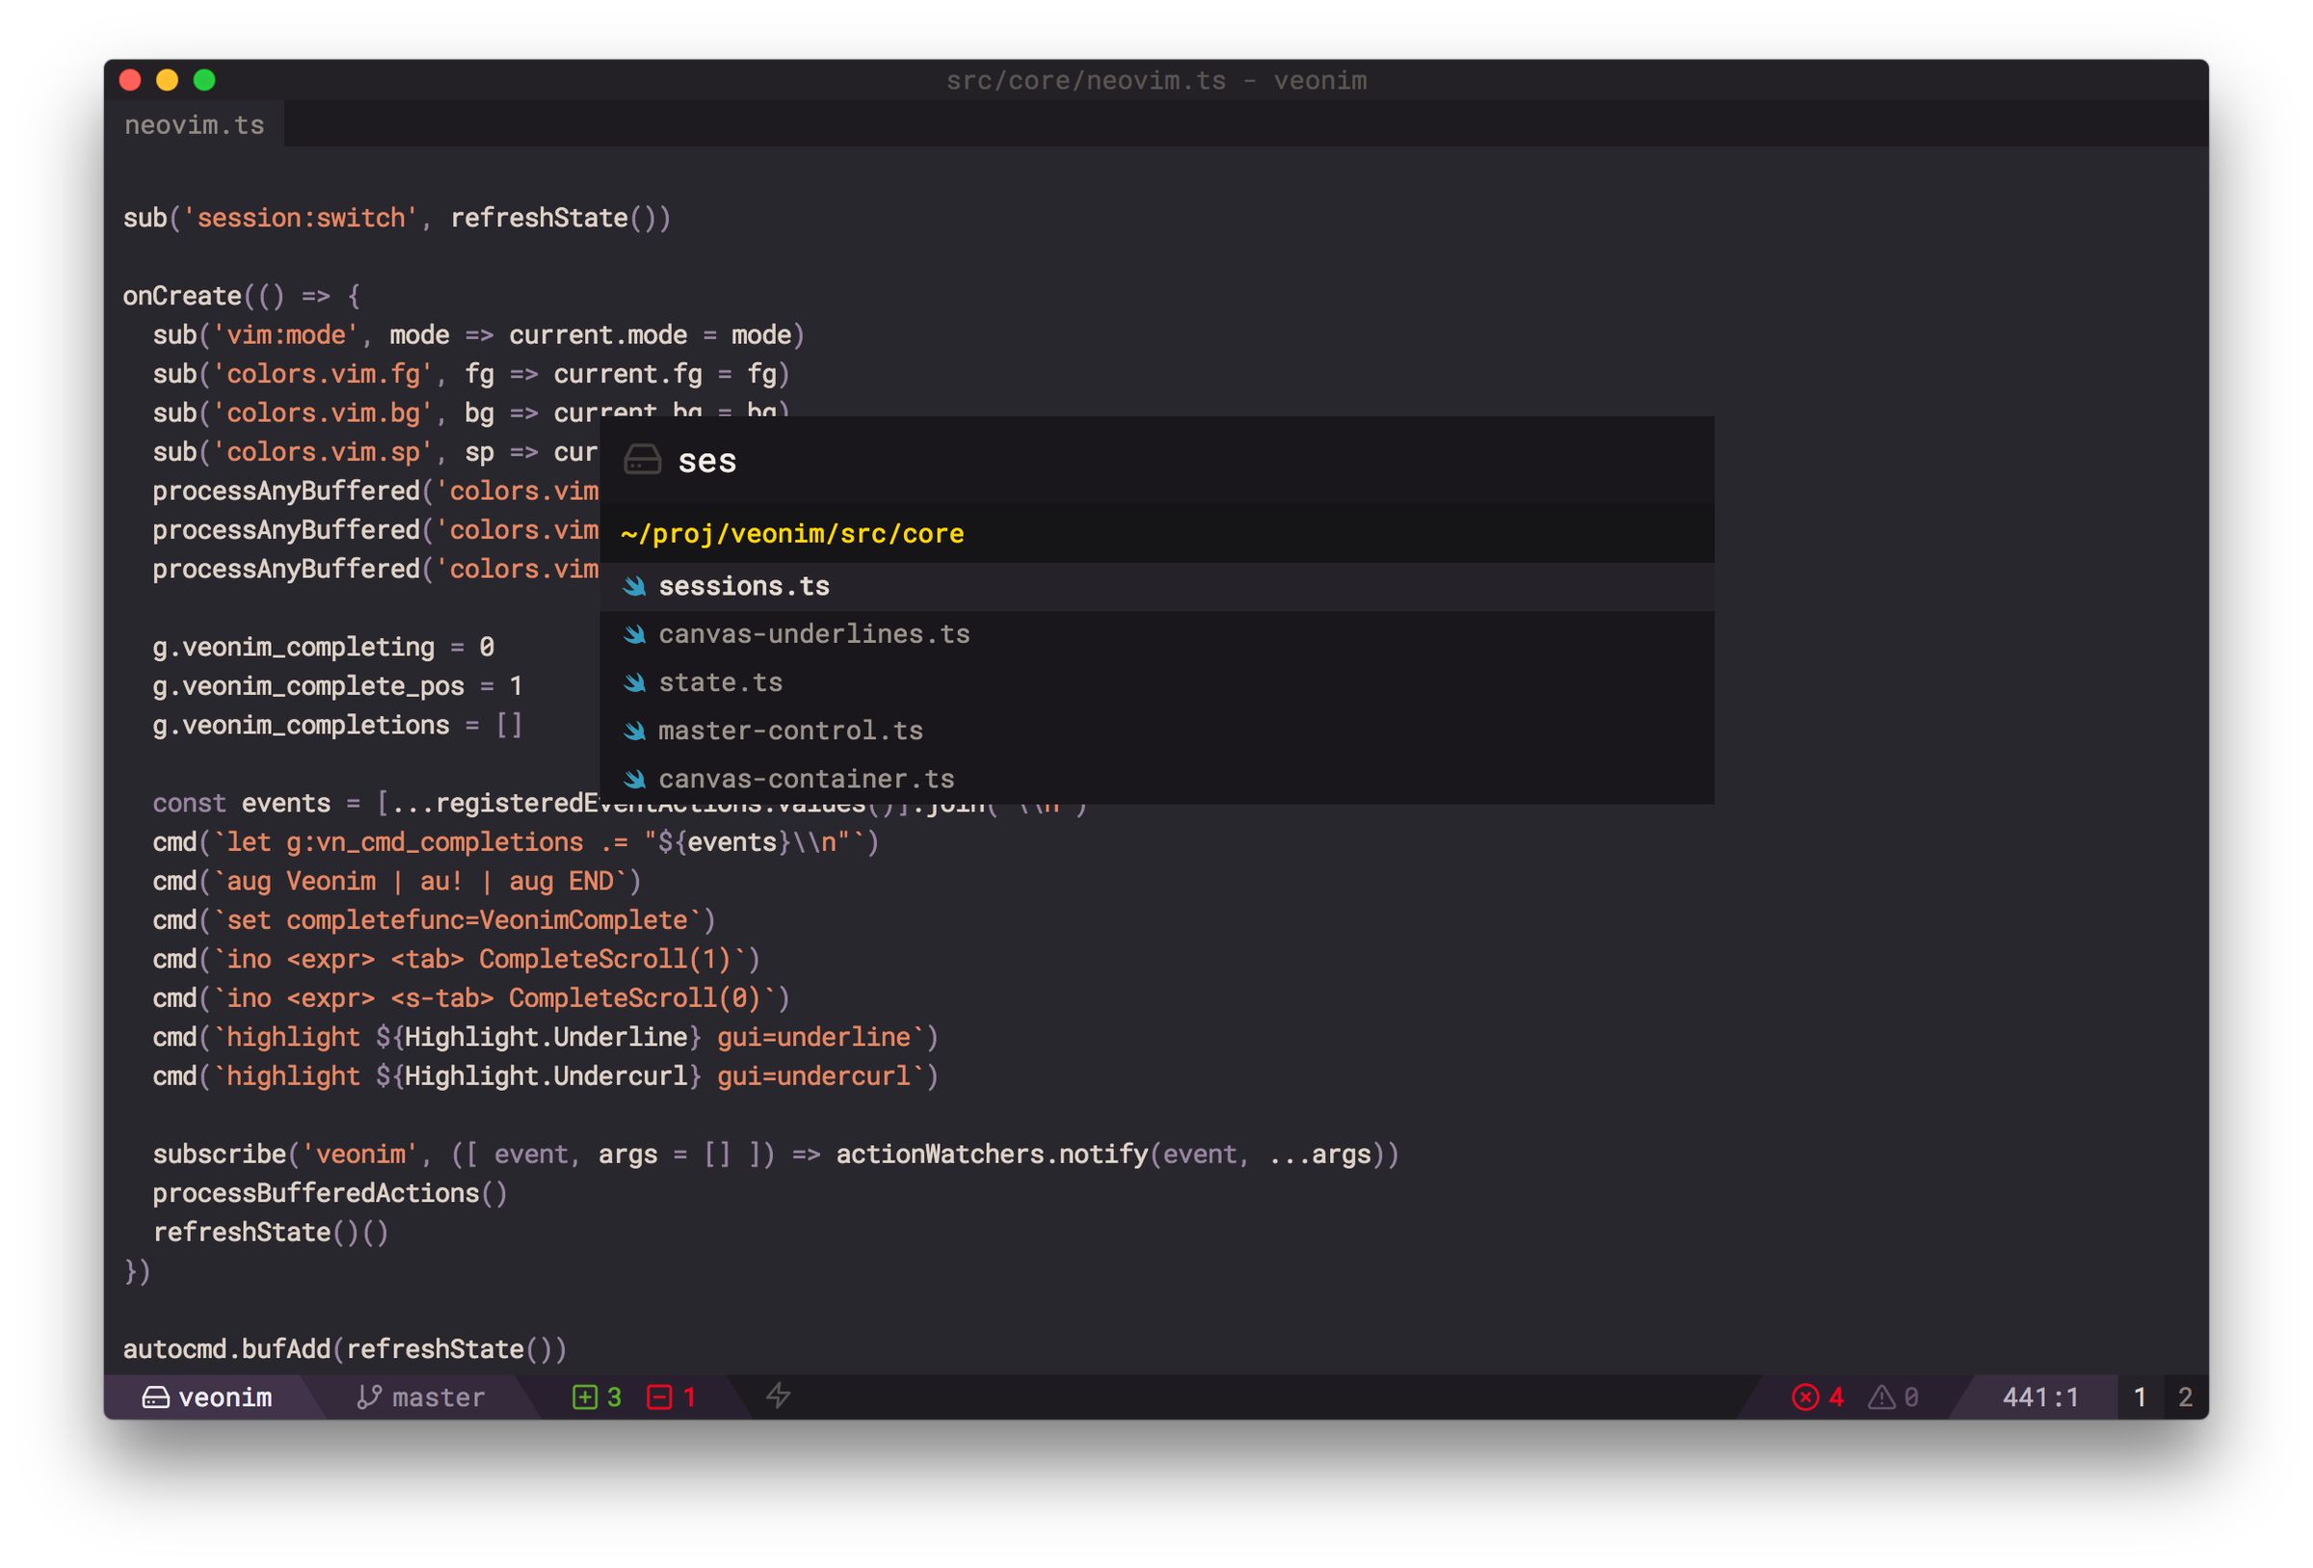The image size is (2313, 1568).
Task: Select sessions.ts from the results list
Action: (744, 585)
